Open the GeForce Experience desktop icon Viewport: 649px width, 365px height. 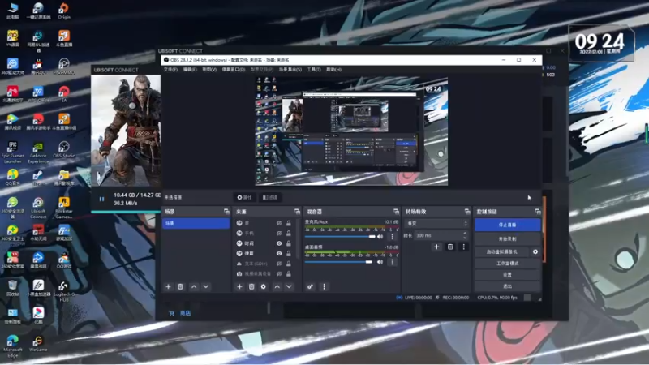pos(38,152)
